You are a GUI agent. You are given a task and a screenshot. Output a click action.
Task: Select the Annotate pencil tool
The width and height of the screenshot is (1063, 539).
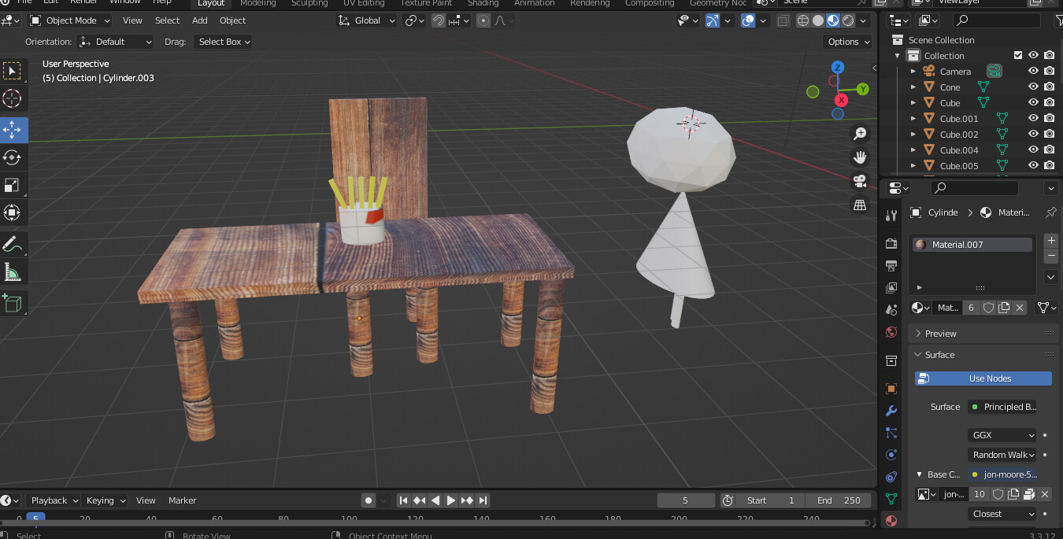(x=12, y=244)
